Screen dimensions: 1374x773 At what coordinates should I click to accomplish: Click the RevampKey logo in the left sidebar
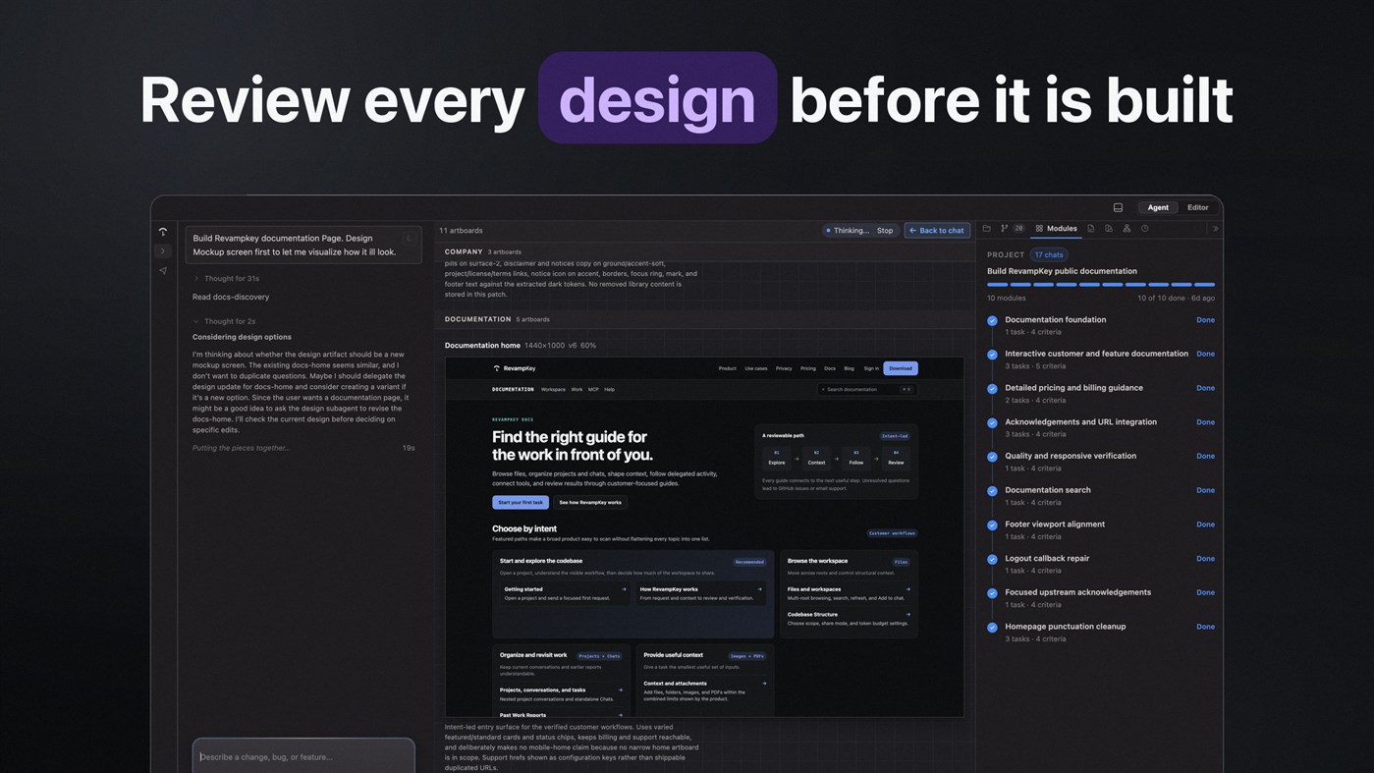(163, 232)
